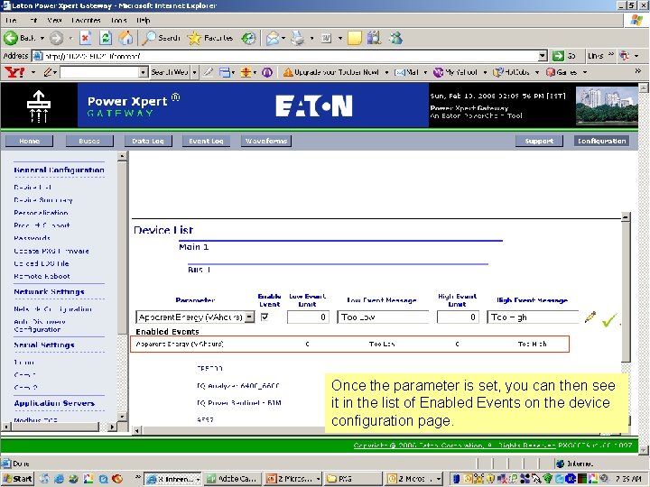650x487 pixels.
Task: Click the Configuration button
Action: (x=601, y=141)
